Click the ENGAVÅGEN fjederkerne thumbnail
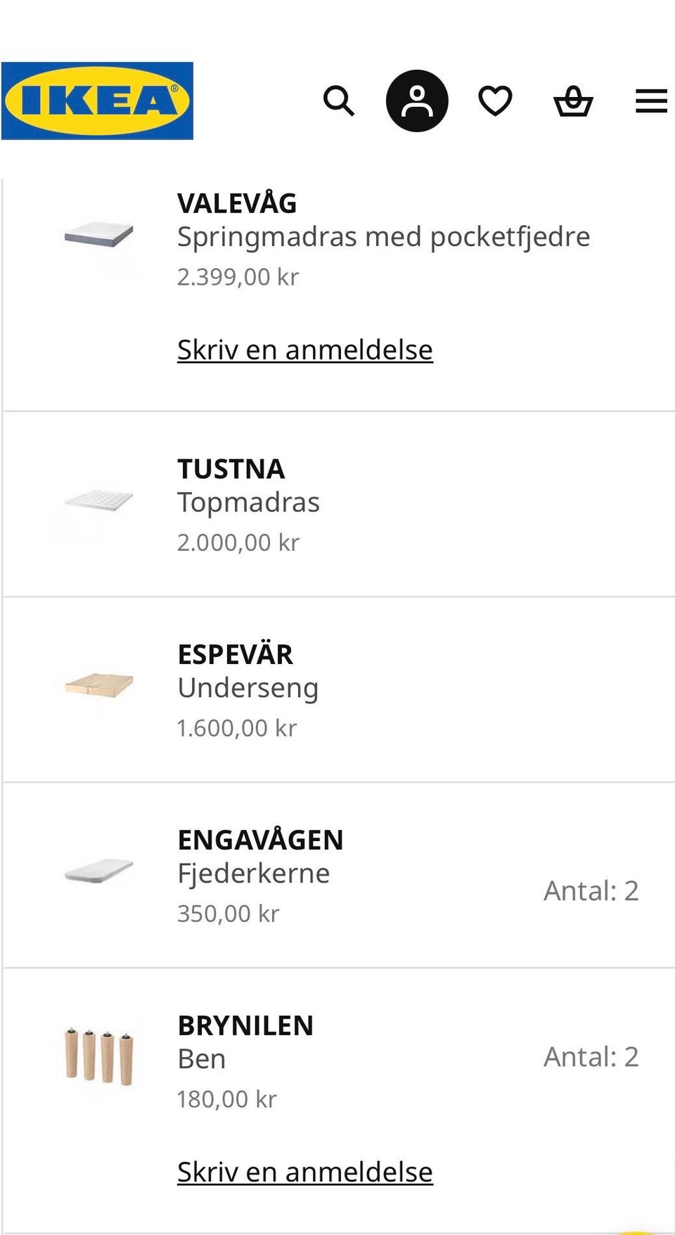The height and width of the screenshot is (1235, 675). pyautogui.click(x=99, y=871)
